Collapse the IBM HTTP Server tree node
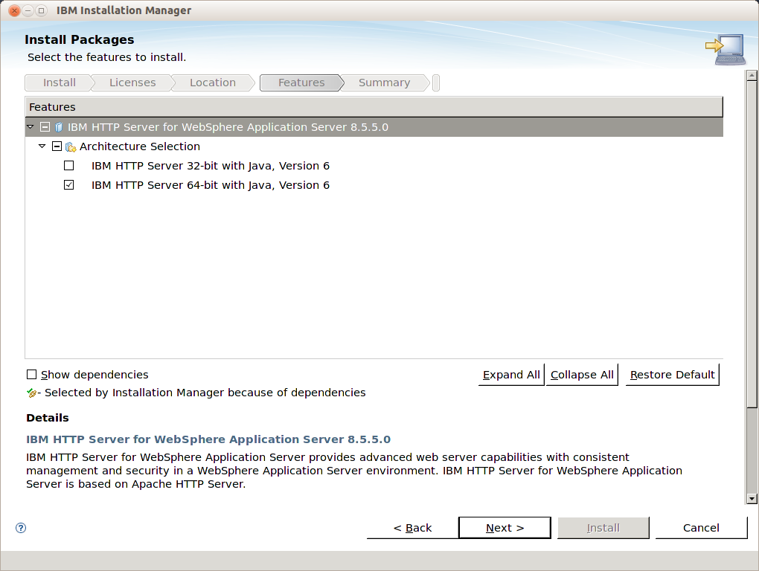The image size is (759, 571). 31,126
